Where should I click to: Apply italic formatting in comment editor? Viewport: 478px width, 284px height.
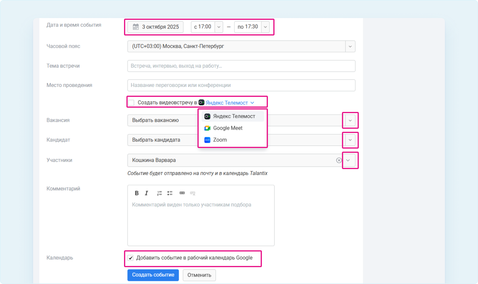pyautogui.click(x=147, y=193)
